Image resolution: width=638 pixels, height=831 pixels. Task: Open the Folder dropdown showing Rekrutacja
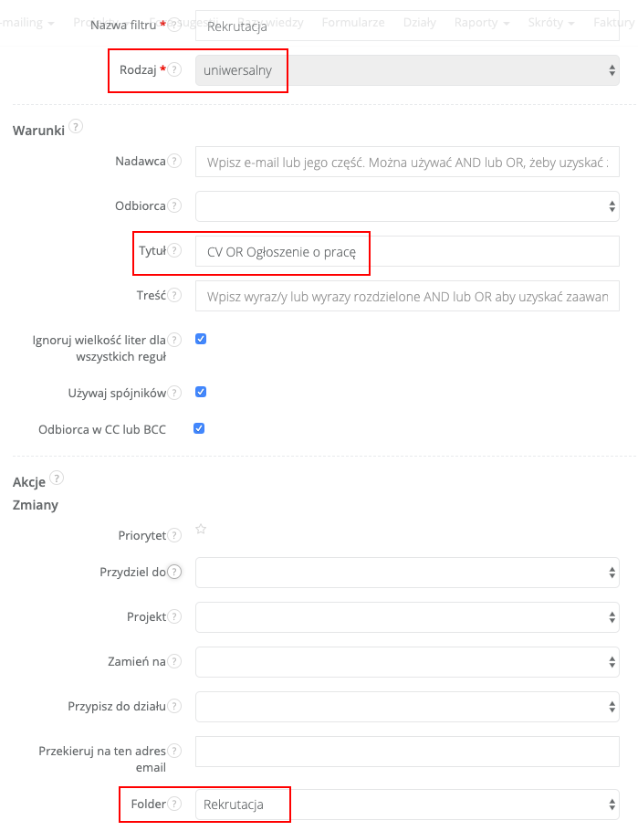(x=407, y=805)
